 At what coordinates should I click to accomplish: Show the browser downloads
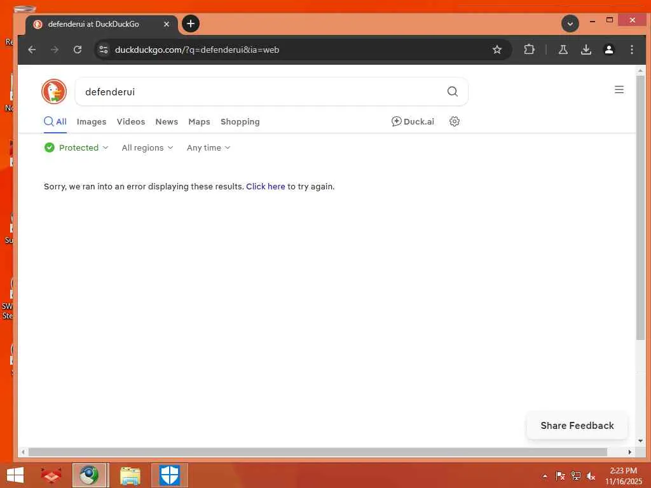point(586,50)
